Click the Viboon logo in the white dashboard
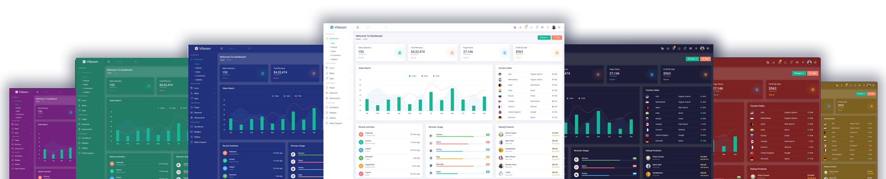Image resolution: width=886 pixels, height=179 pixels. pos(338,27)
